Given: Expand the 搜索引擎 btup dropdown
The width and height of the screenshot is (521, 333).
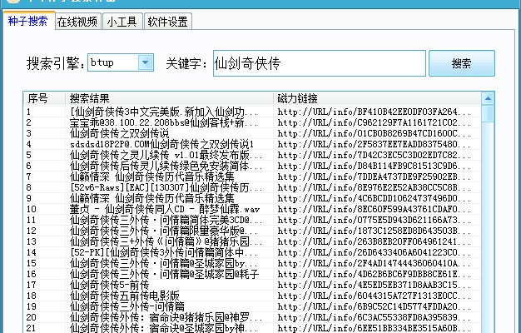Looking at the screenshot, I should tap(146, 62).
